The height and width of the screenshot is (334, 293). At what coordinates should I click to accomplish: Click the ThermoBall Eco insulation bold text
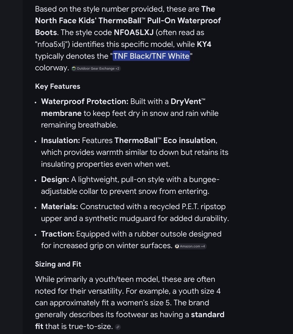click(x=165, y=140)
